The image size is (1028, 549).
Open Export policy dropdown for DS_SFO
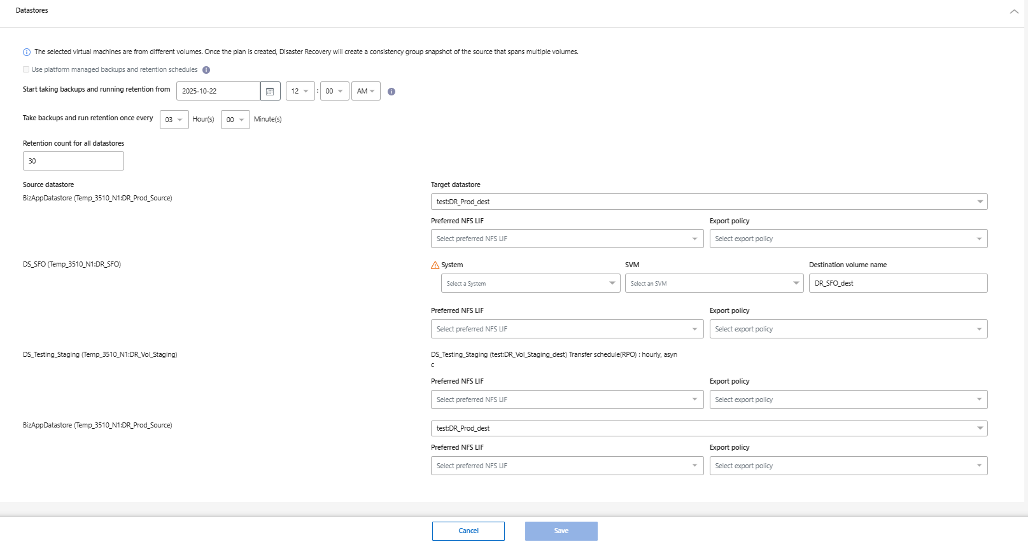(x=848, y=329)
